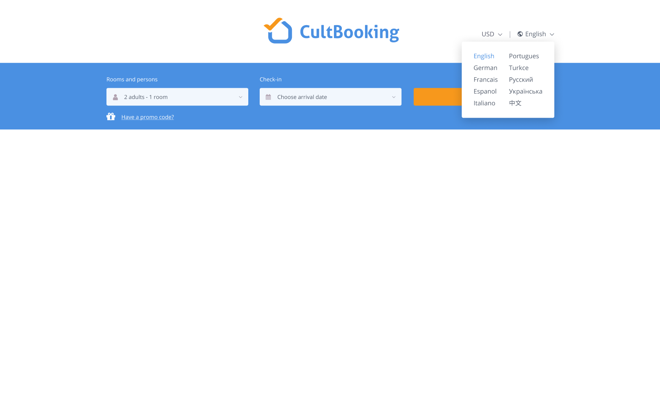Select German from the language list

click(x=485, y=67)
